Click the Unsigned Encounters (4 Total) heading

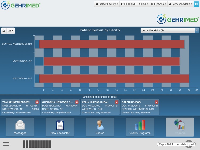click(100, 97)
